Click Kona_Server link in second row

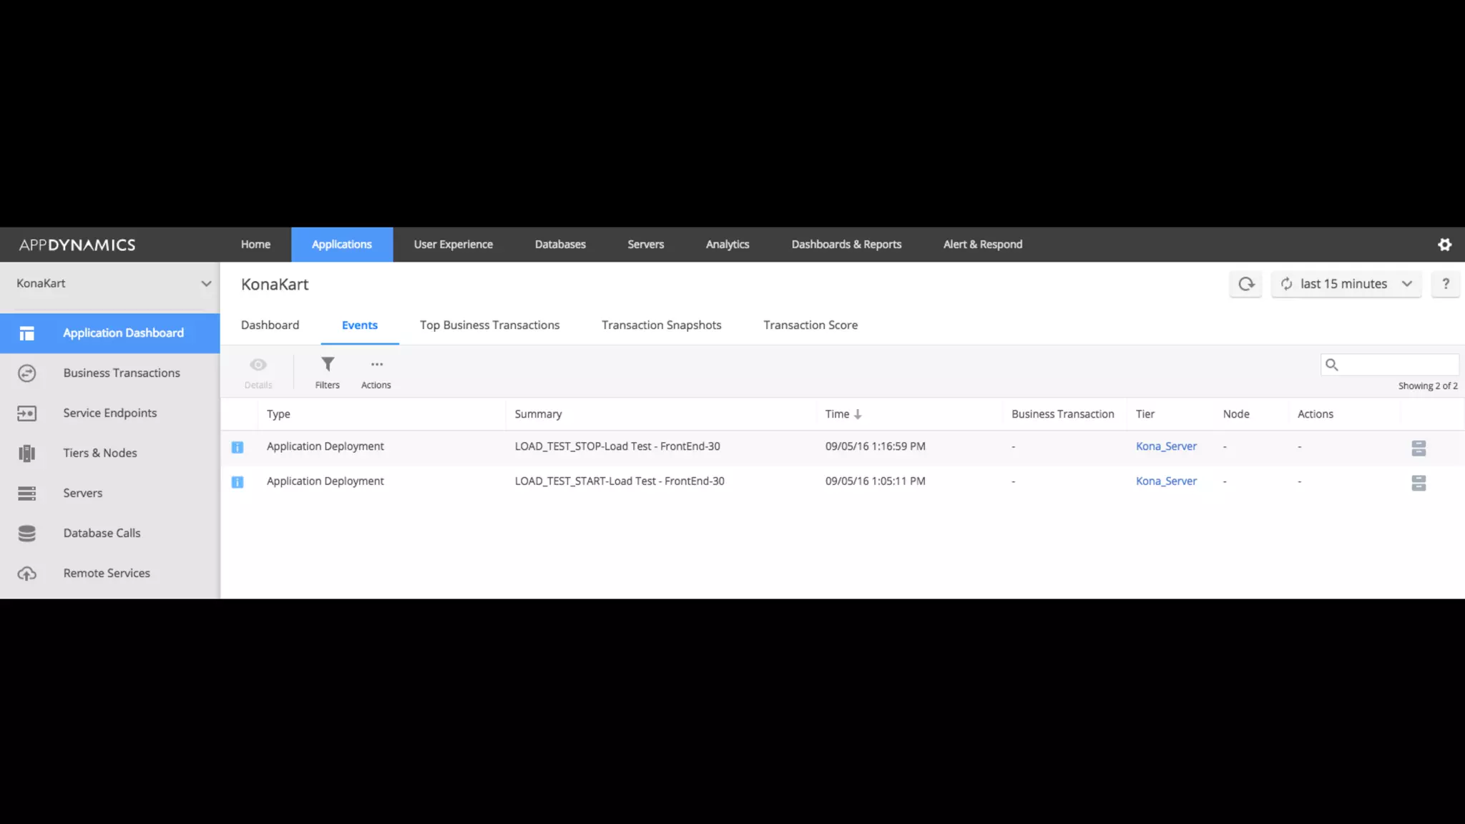coord(1165,481)
